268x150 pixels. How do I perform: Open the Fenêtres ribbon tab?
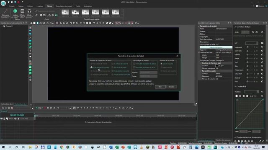[x=40, y=6]
